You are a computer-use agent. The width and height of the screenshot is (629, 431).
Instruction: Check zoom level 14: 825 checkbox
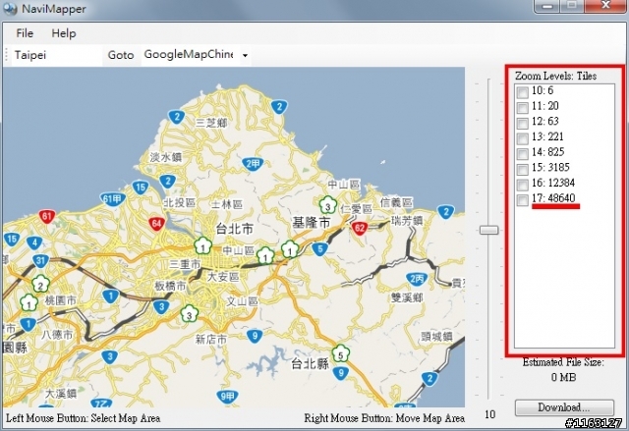[x=522, y=153]
